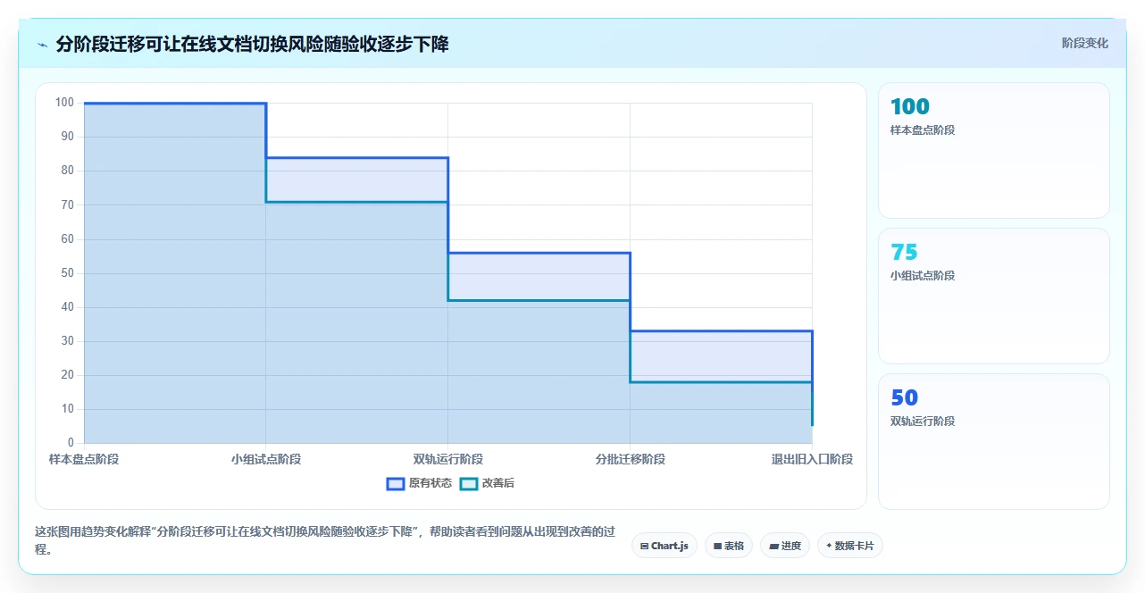Click the description paragraph starting 这张图用趋势变化解释
1145x593 pixels.
(x=325, y=540)
